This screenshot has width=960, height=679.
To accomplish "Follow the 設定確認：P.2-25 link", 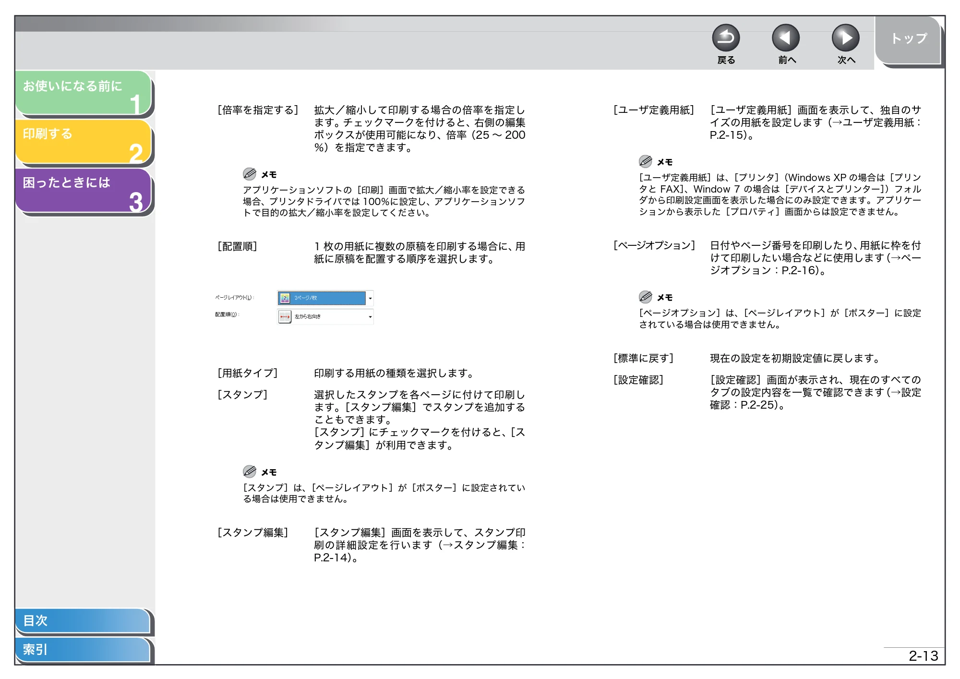I will [x=816, y=399].
